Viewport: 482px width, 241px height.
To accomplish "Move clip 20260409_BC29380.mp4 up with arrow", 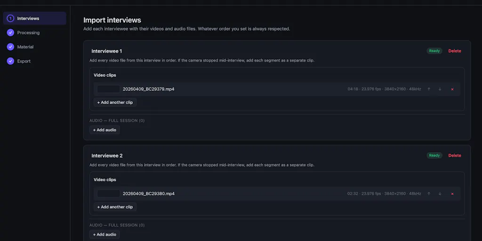I will tap(429, 193).
